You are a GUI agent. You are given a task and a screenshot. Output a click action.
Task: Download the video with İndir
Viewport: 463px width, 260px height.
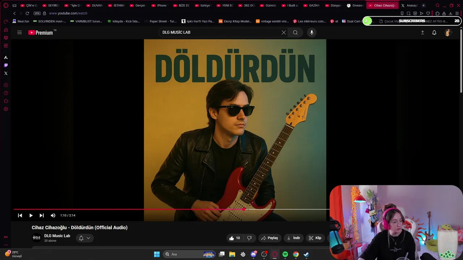pos(293,238)
